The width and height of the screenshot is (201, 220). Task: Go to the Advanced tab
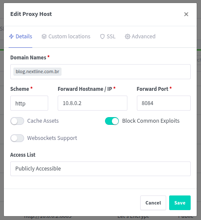tap(140, 37)
